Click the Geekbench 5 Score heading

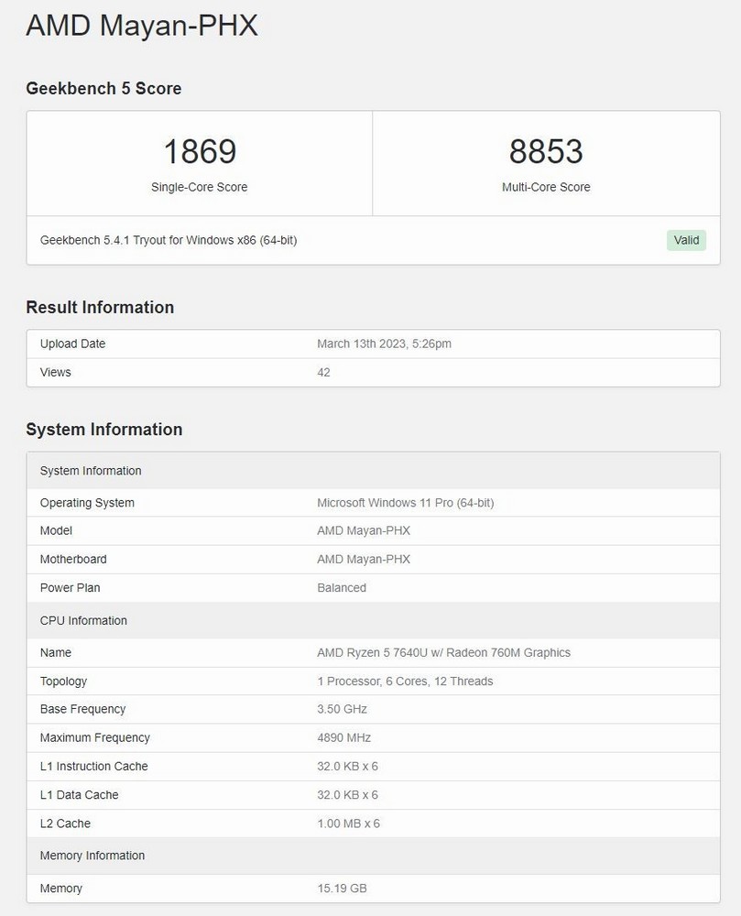tap(104, 88)
